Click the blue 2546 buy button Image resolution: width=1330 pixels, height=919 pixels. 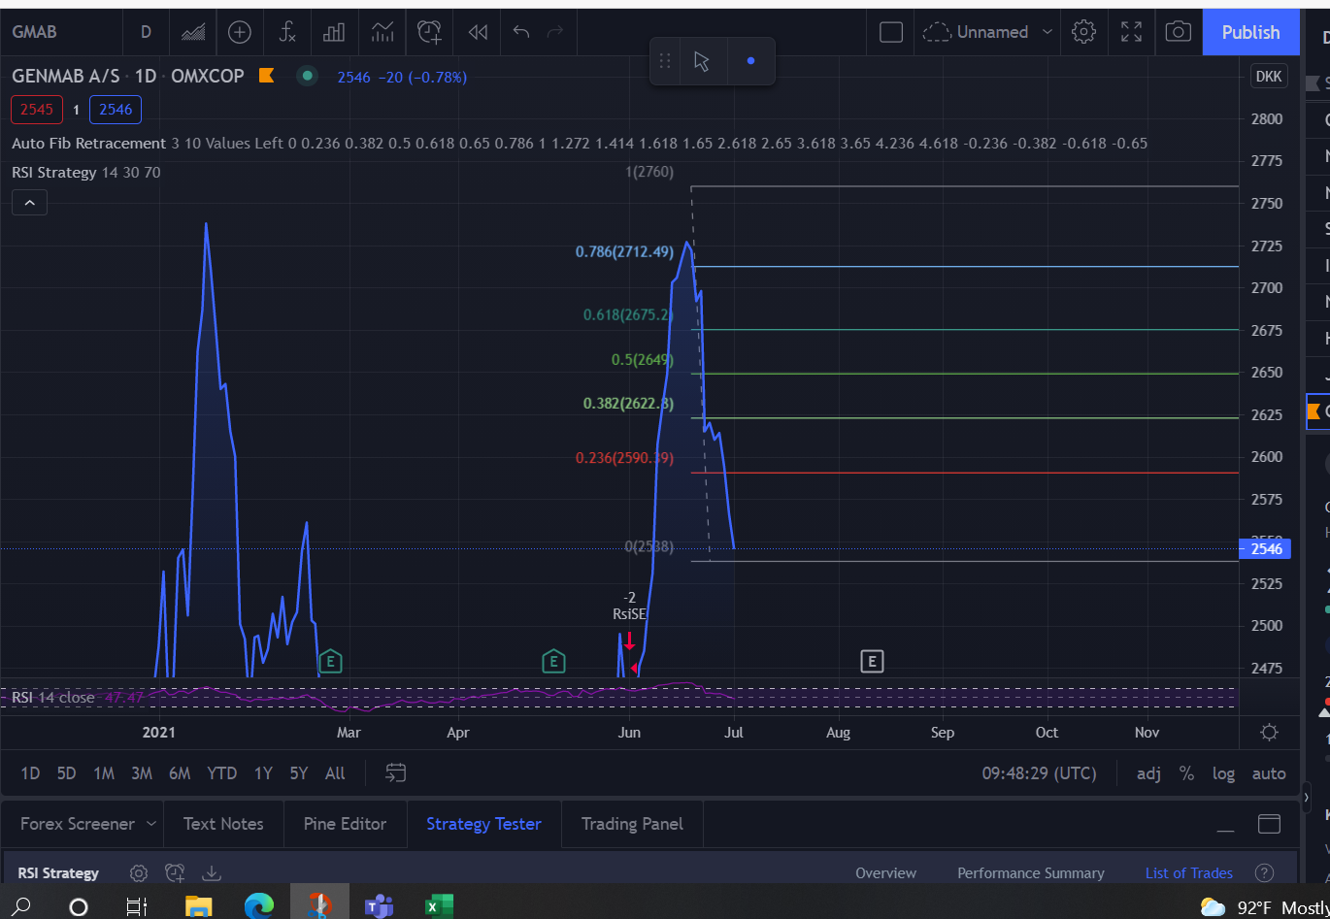click(116, 110)
